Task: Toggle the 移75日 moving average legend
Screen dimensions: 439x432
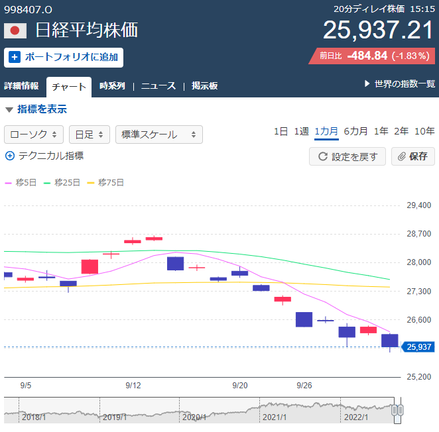Action: (105, 183)
